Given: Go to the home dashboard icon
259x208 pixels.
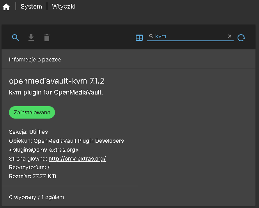Looking at the screenshot, I should click(x=6, y=7).
